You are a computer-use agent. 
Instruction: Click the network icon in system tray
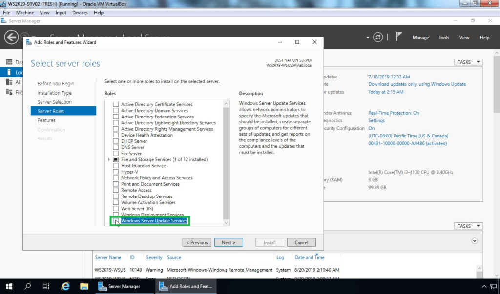pos(493,286)
